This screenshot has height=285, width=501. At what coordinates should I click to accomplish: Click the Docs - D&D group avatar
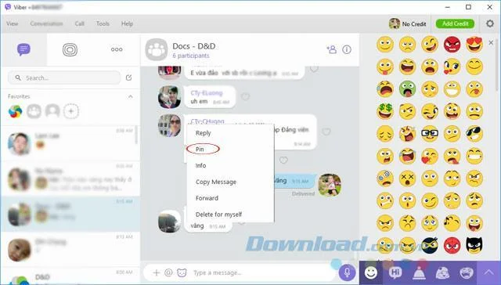157,49
